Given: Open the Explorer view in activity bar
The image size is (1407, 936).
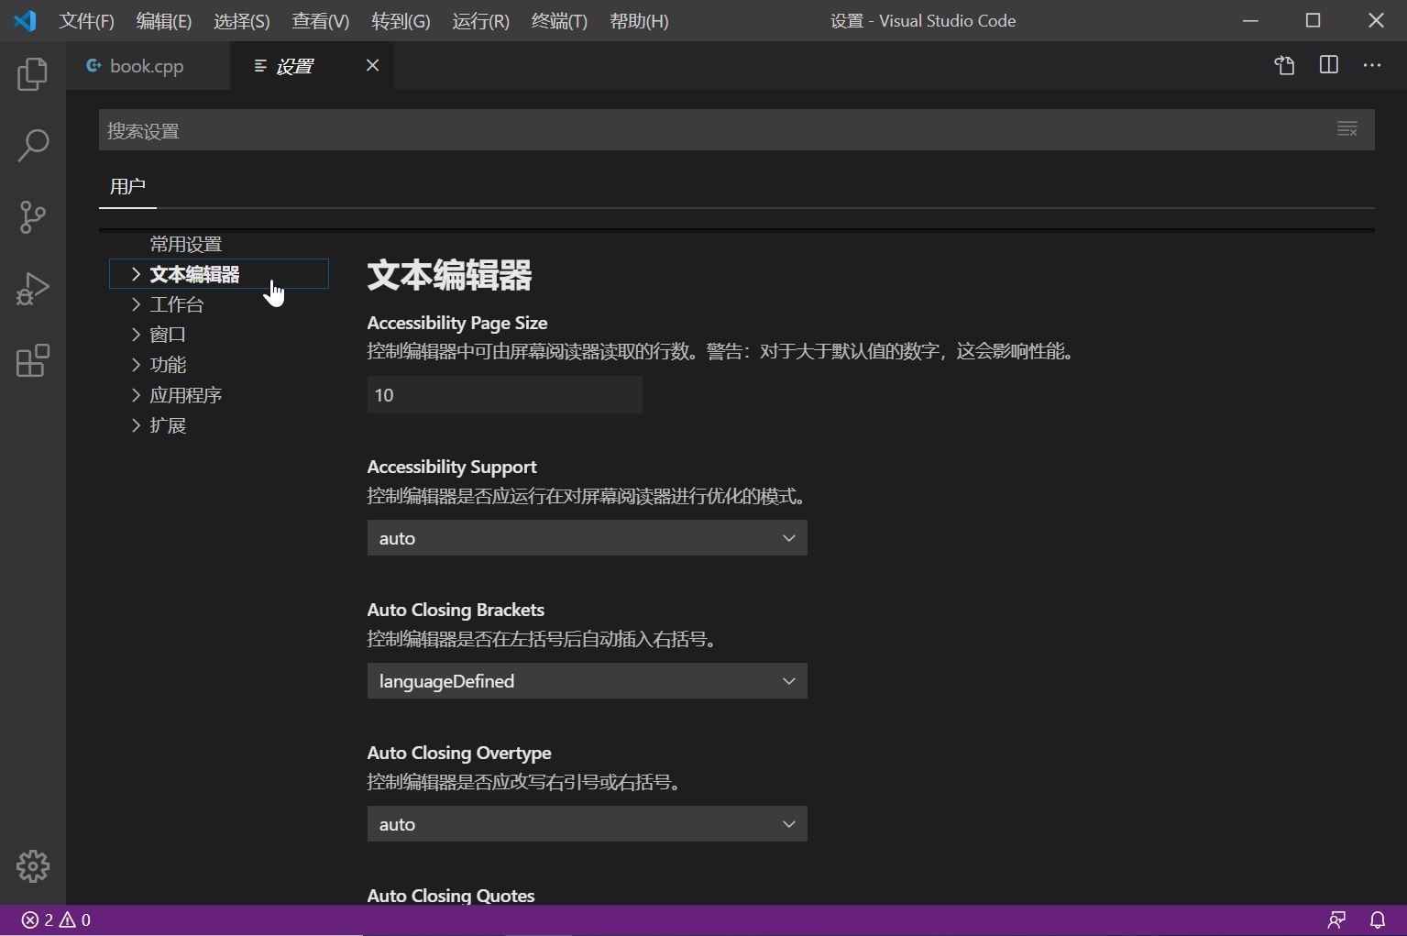Looking at the screenshot, I should (33, 73).
